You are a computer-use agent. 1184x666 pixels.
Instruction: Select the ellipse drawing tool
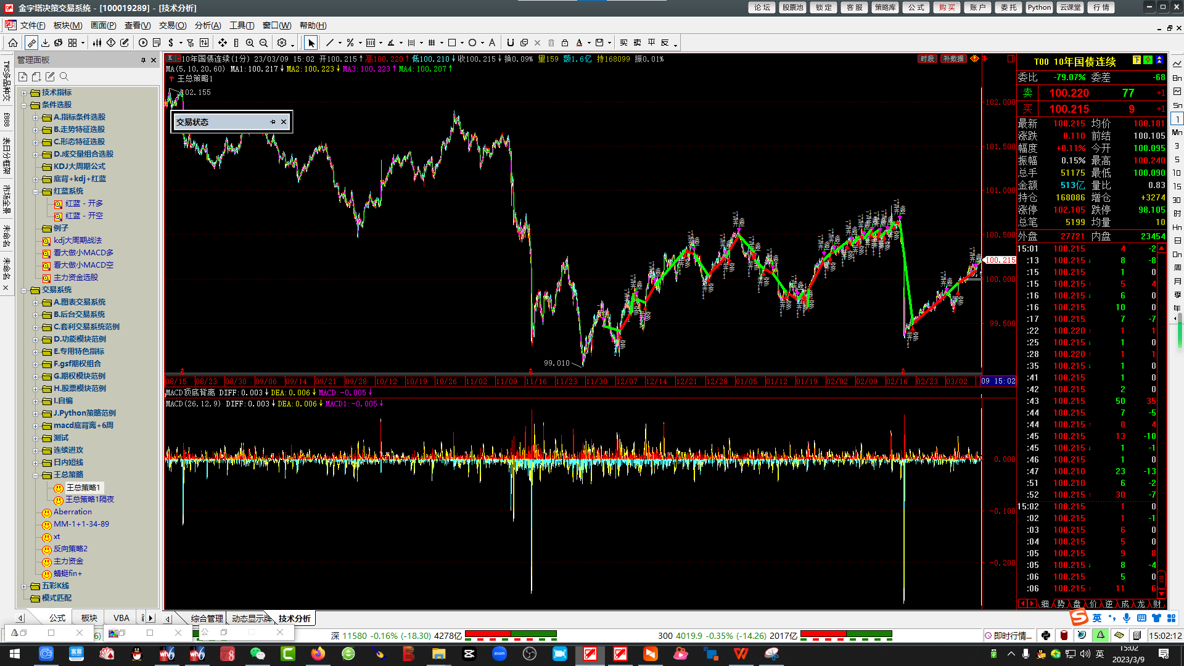[x=472, y=43]
